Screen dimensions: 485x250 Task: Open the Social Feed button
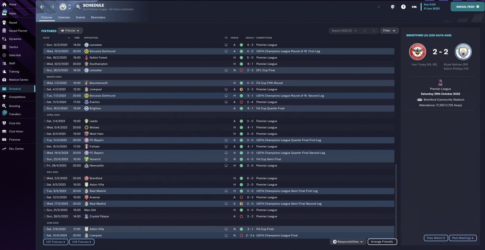[x=468, y=6]
